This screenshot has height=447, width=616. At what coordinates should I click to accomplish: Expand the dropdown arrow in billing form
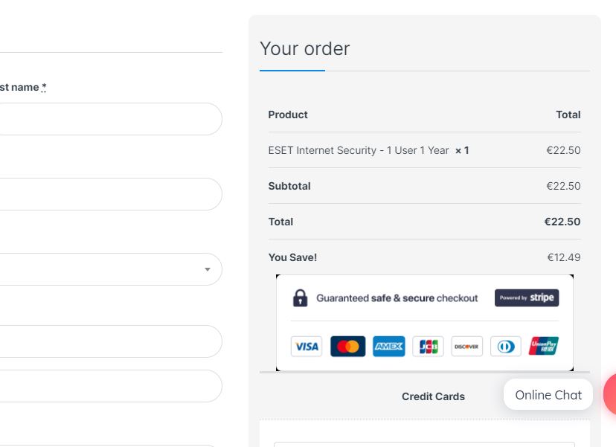208,269
